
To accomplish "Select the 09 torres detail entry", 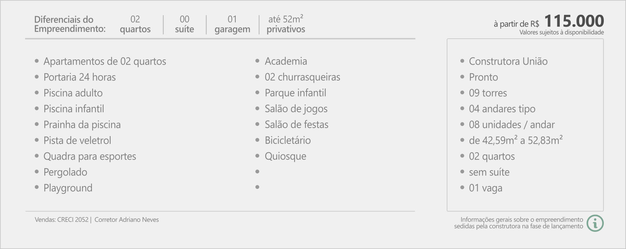I will click(x=488, y=93).
